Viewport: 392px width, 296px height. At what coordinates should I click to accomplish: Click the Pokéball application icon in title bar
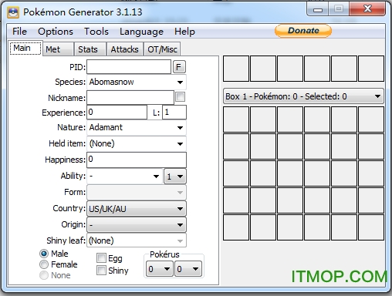(13, 12)
